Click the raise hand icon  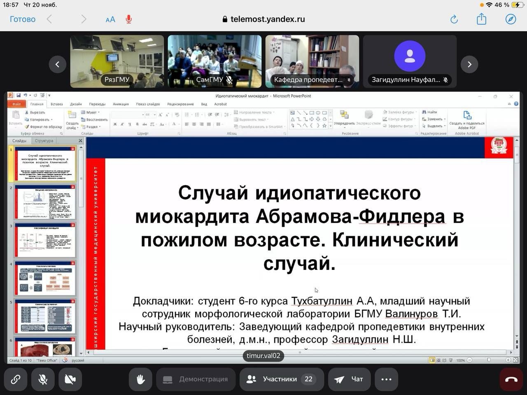tap(140, 379)
